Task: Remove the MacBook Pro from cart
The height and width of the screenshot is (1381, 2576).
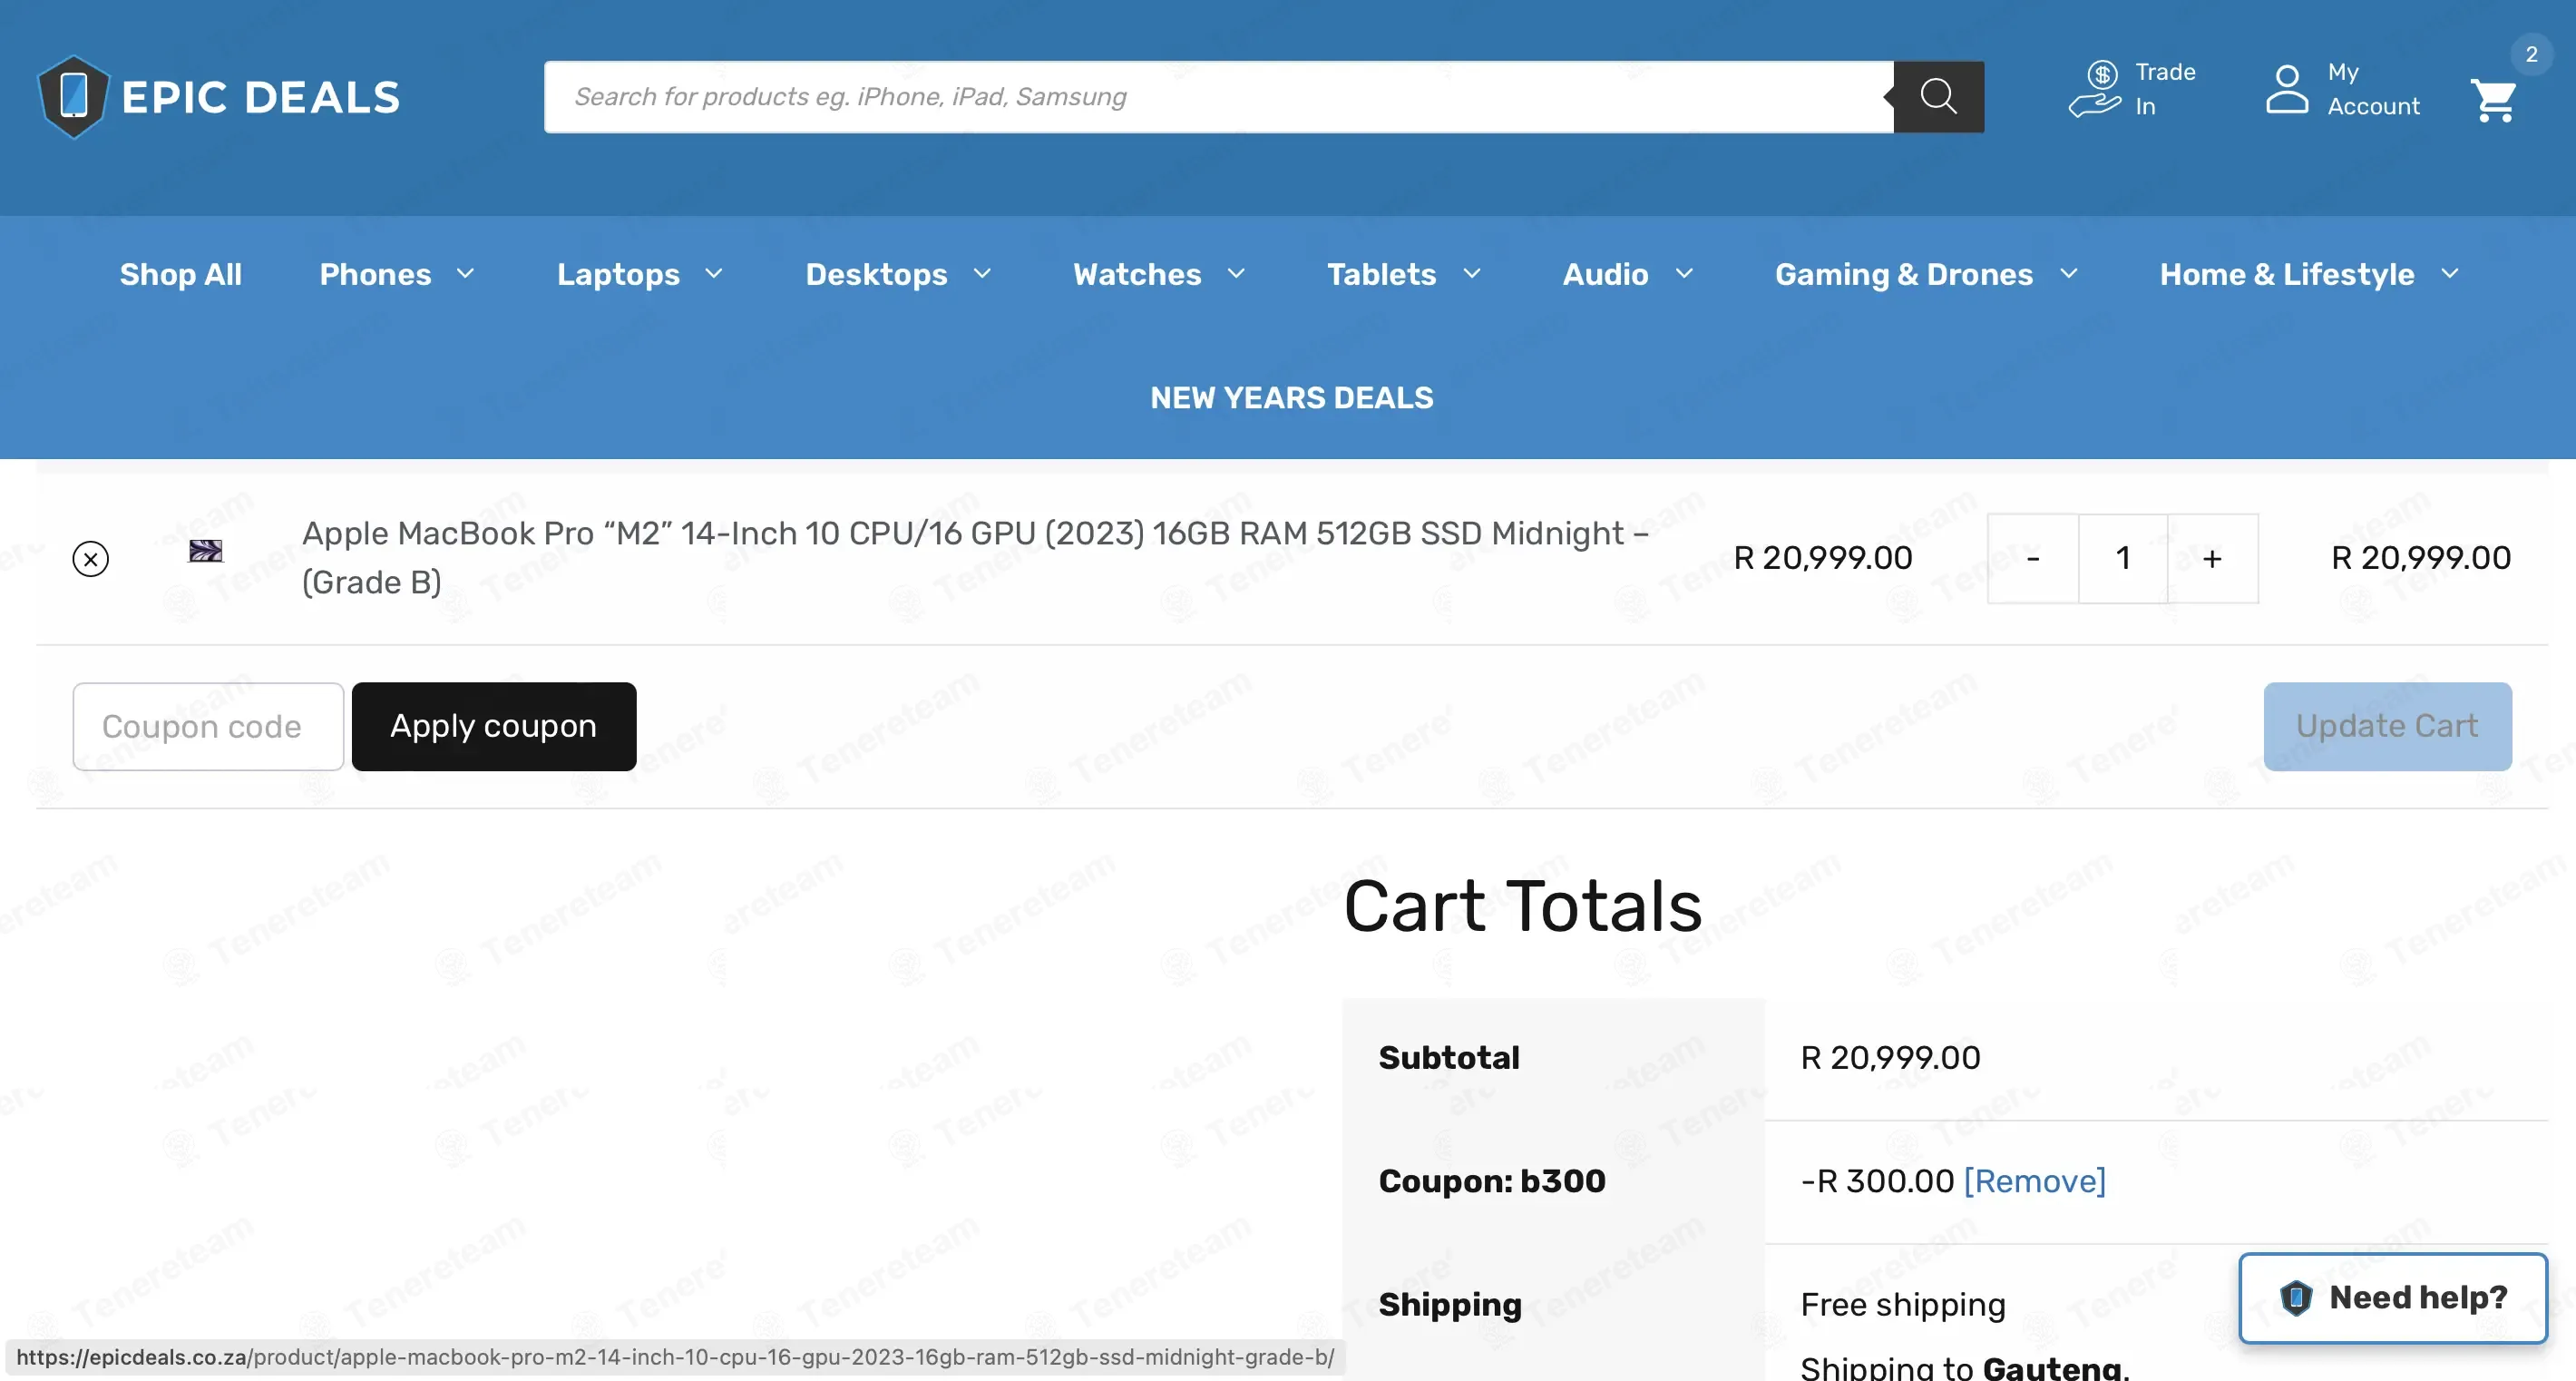Action: point(91,558)
